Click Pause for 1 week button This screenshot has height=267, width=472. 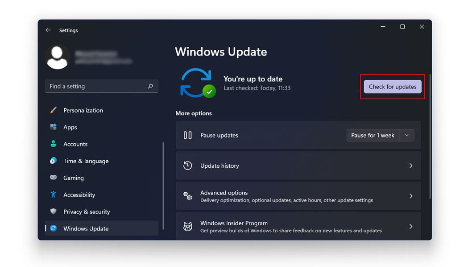coord(373,135)
